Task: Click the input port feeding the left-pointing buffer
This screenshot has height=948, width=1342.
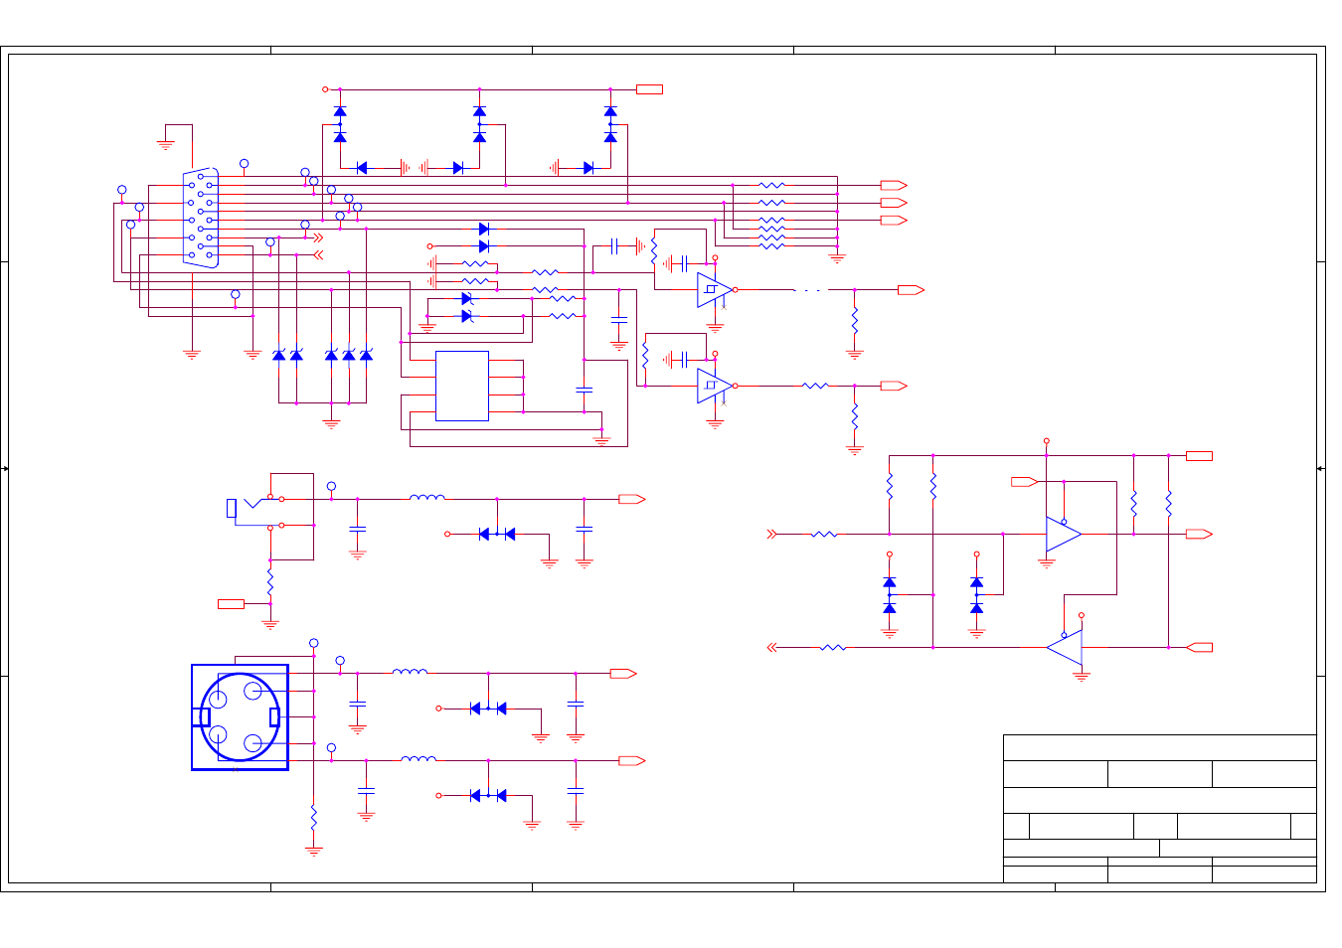Action: [1199, 648]
